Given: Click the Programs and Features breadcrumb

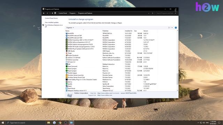Looking at the screenshot, I should coord(85,13).
